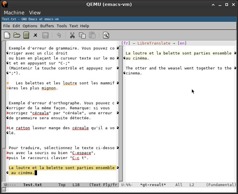Open the QEMU Machine menu
Image resolution: width=238 pixels, height=194 pixels.
click(x=14, y=13)
